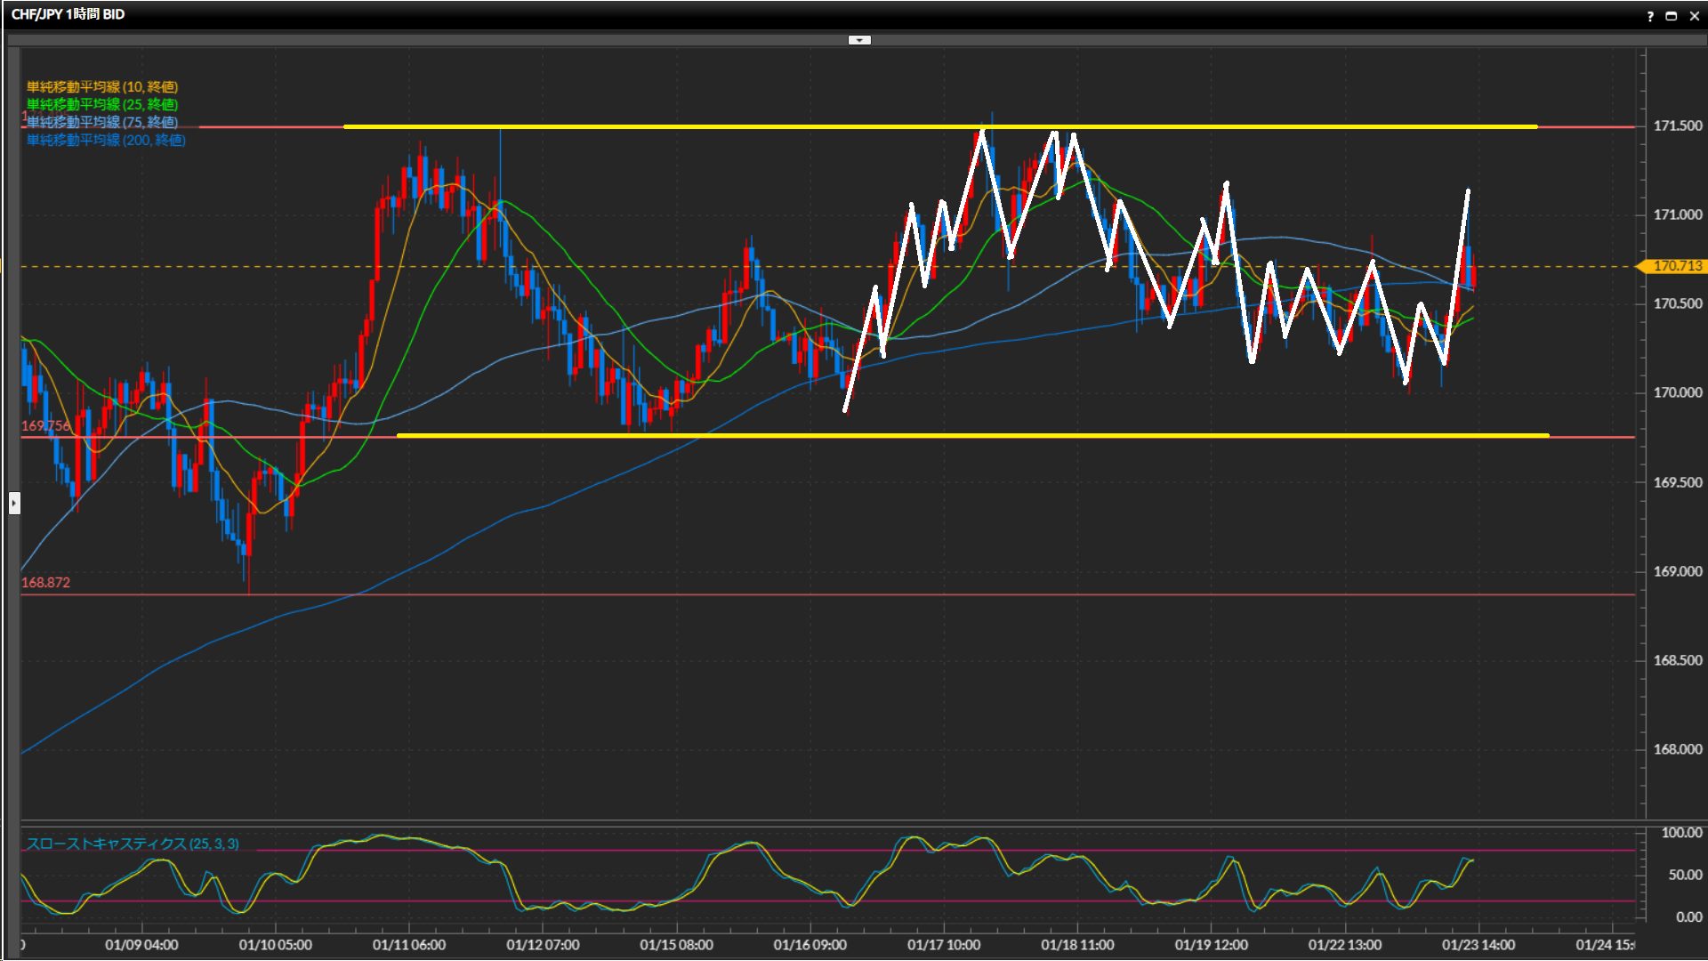Close the CHF/JPY chart window

tap(1694, 15)
